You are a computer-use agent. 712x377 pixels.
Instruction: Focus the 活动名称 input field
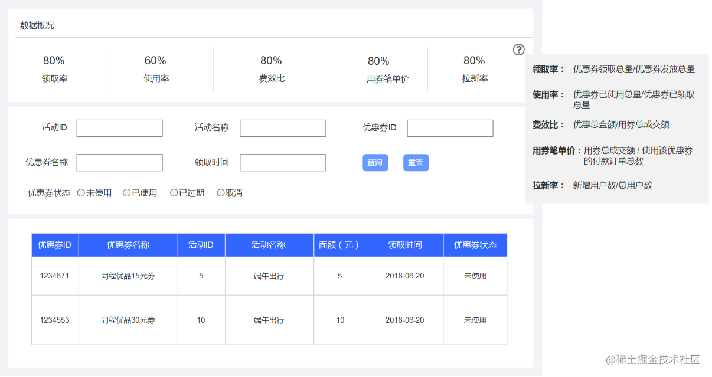[283, 128]
